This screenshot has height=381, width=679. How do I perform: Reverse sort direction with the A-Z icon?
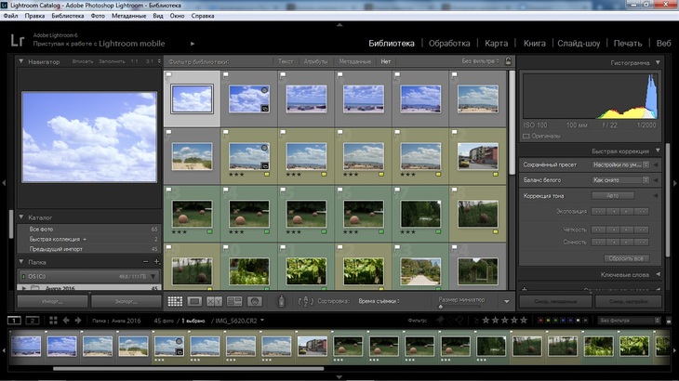pyautogui.click(x=306, y=301)
